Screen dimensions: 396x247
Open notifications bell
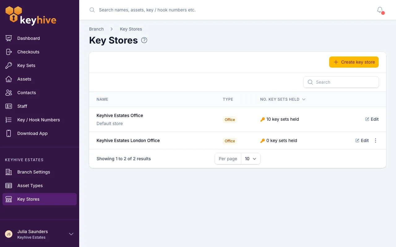pos(380,10)
